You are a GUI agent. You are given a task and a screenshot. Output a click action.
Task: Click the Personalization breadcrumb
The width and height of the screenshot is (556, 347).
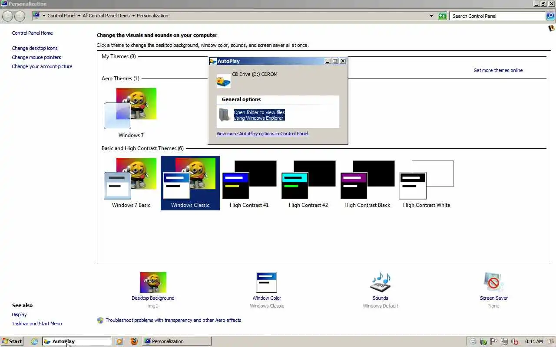click(x=152, y=16)
